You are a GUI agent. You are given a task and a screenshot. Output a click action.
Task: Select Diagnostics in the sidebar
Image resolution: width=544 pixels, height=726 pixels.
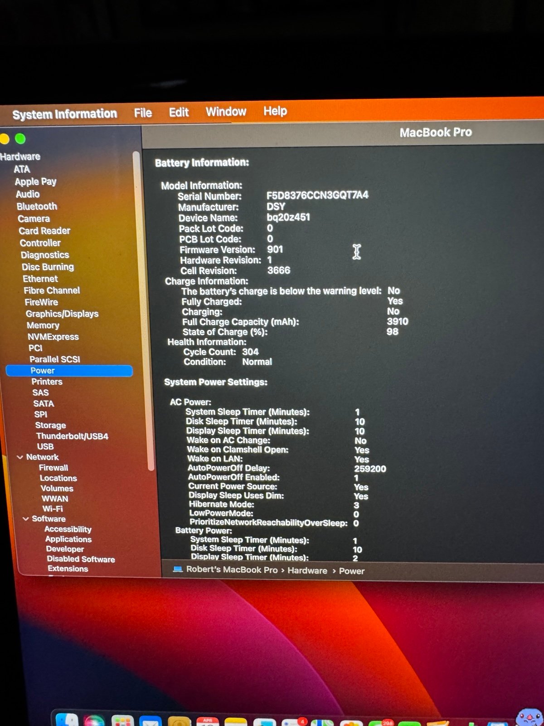[x=45, y=255]
